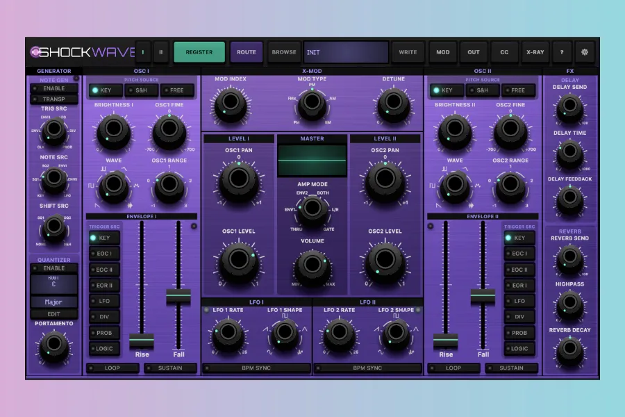Viewport: 625px width, 417px height.
Task: Click the Delay Time knob
Action: coord(570,154)
